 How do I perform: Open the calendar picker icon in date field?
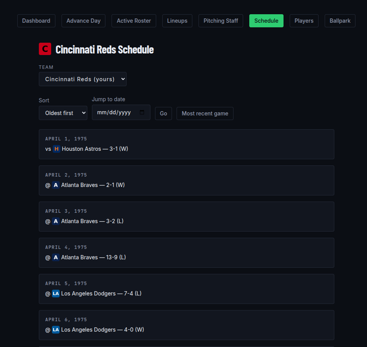142,112
